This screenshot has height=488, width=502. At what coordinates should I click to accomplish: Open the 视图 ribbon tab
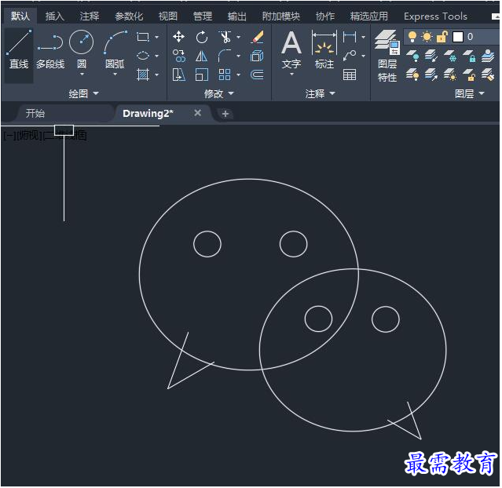coord(168,16)
